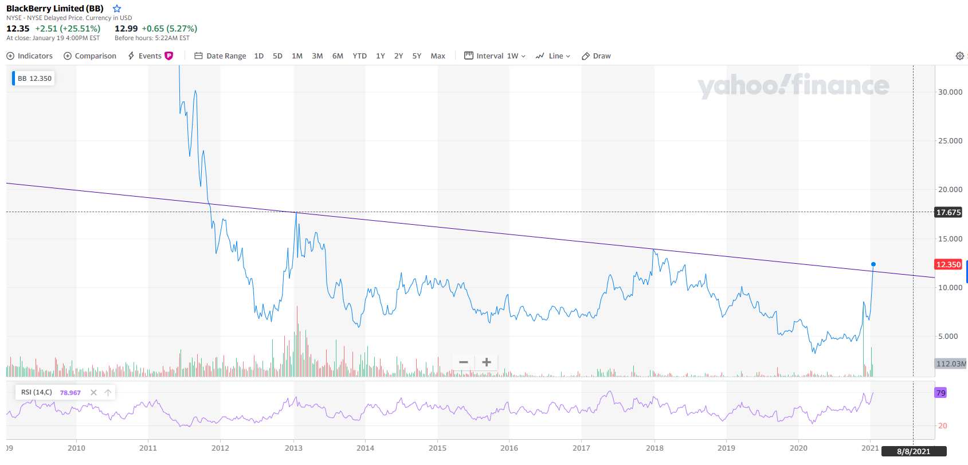The image size is (968, 465).
Task: Zoom out the chart with minus button
Action: pyautogui.click(x=464, y=362)
